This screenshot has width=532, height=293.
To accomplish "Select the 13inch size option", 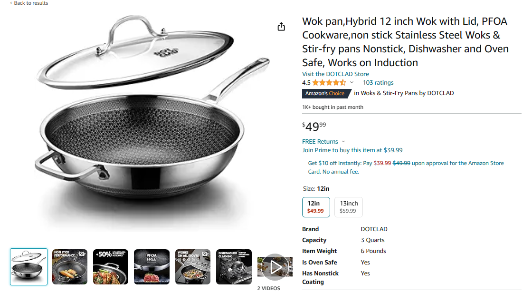I will 349,207.
